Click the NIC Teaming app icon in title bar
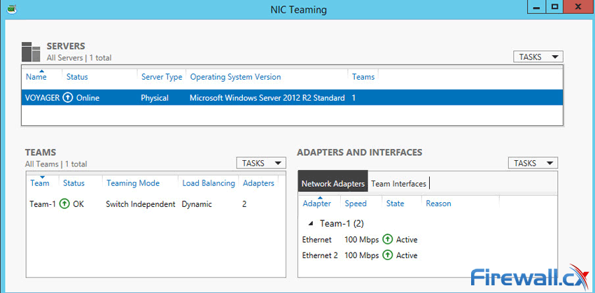This screenshot has height=293, width=595. (x=10, y=9)
